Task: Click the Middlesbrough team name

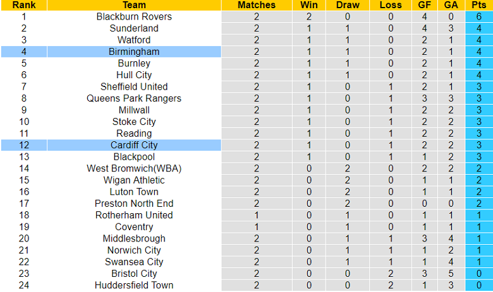Action: [134, 238]
